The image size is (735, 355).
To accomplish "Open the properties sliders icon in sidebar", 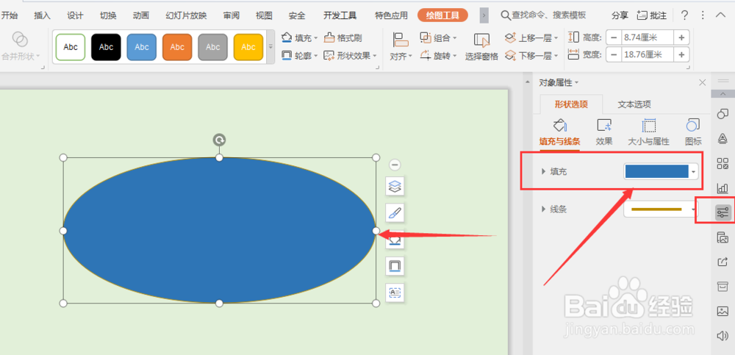I will [x=723, y=212].
